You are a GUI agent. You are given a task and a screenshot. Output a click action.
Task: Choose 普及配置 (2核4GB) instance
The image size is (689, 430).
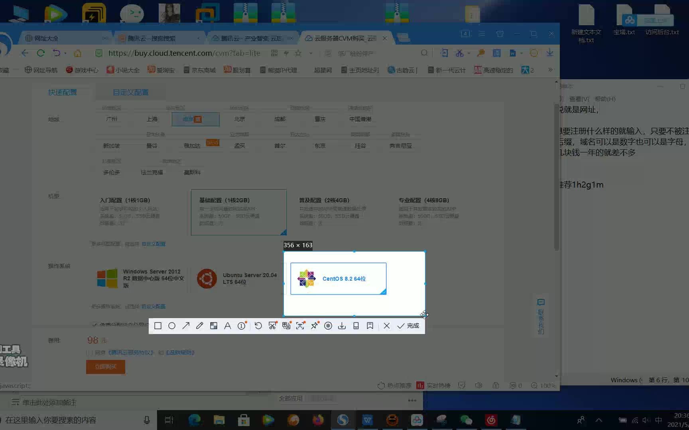coord(338,212)
